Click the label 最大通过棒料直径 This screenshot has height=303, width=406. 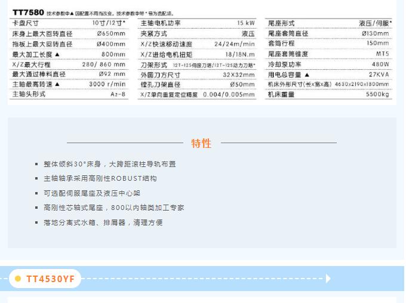pyautogui.click(x=39, y=75)
